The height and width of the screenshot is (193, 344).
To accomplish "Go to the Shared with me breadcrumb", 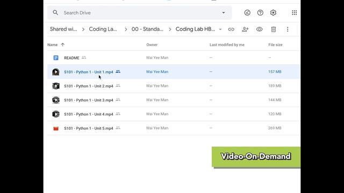I will [63, 29].
